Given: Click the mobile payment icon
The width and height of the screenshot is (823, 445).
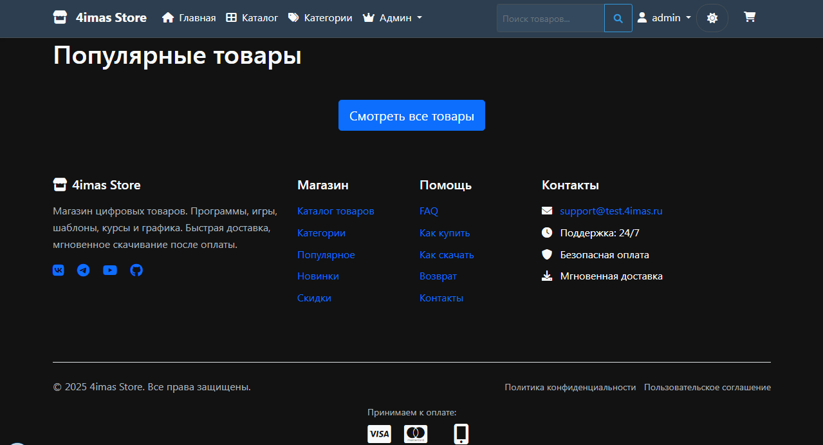Looking at the screenshot, I should [461, 433].
